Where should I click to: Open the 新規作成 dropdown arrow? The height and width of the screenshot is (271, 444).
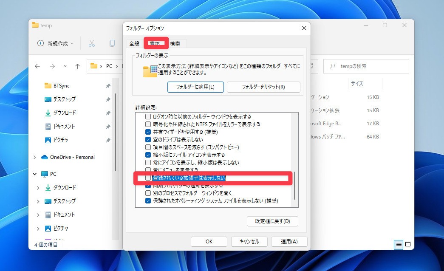click(x=72, y=44)
